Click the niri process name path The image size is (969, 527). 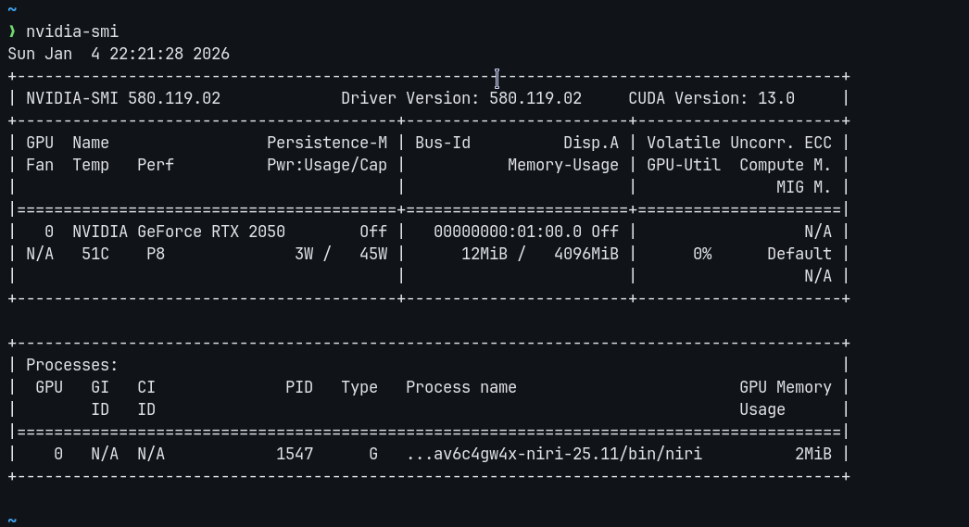click(554, 454)
